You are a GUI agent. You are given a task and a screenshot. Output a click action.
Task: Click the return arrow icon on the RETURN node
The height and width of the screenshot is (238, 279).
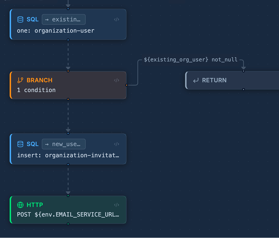[x=195, y=80]
